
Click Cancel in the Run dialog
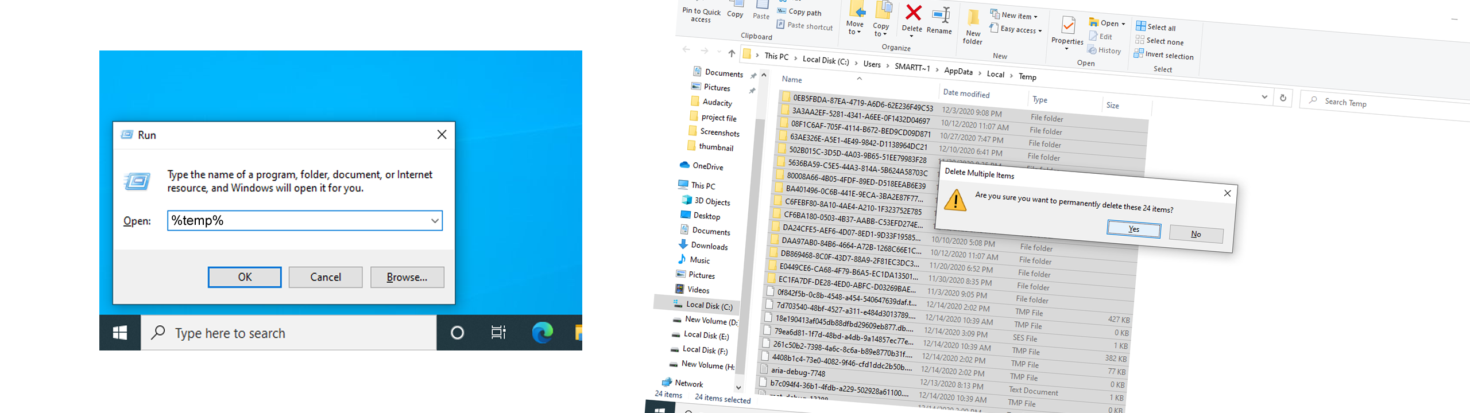[326, 277]
